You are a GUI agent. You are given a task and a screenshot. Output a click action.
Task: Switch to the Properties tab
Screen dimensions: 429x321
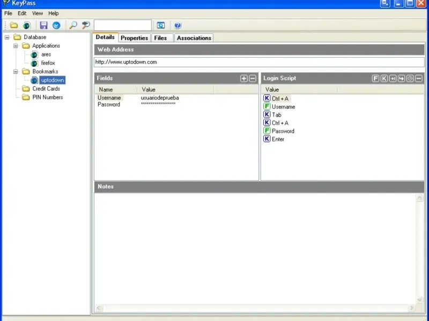pos(135,38)
